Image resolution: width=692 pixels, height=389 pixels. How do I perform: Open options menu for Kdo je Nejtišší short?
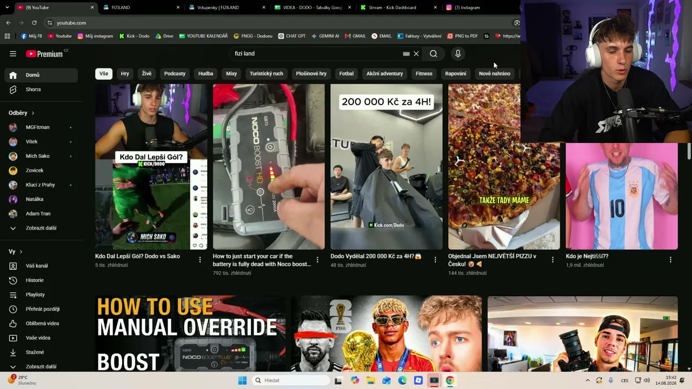[670, 260]
